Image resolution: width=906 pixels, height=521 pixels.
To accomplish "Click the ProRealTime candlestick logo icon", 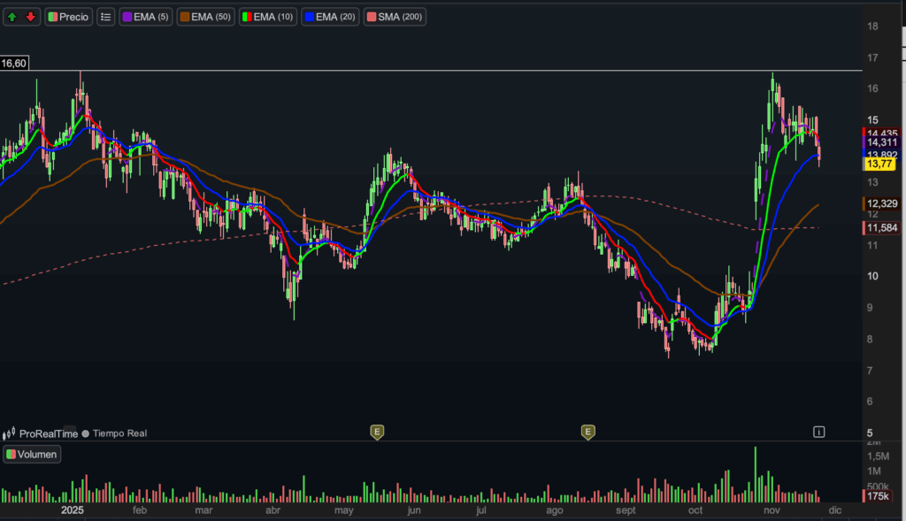I will pos(10,433).
